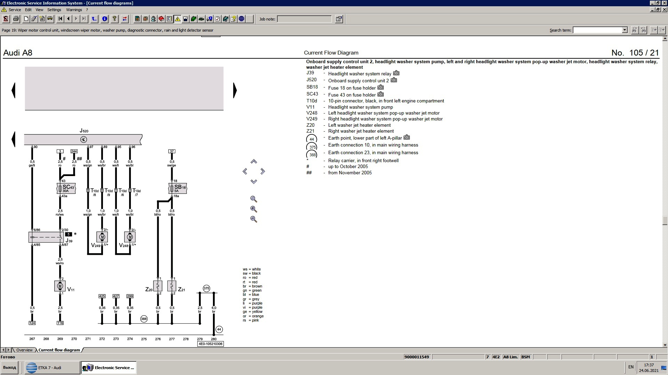Click zoom out magnifier icon
Image resolution: width=668 pixels, height=375 pixels.
point(254,219)
